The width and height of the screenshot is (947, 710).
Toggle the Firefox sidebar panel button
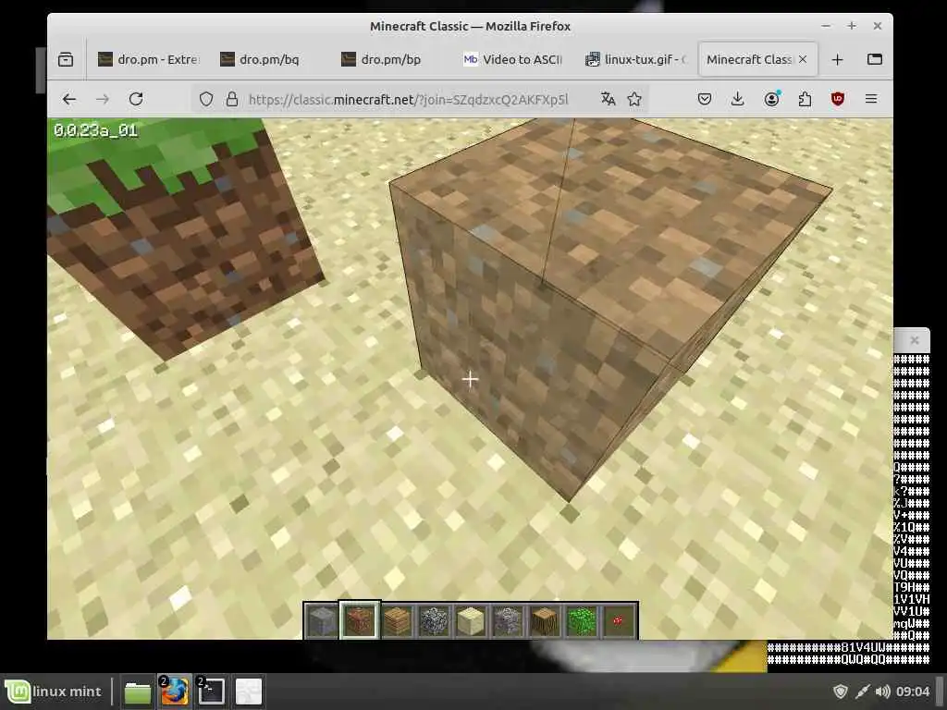pyautogui.click(x=875, y=59)
